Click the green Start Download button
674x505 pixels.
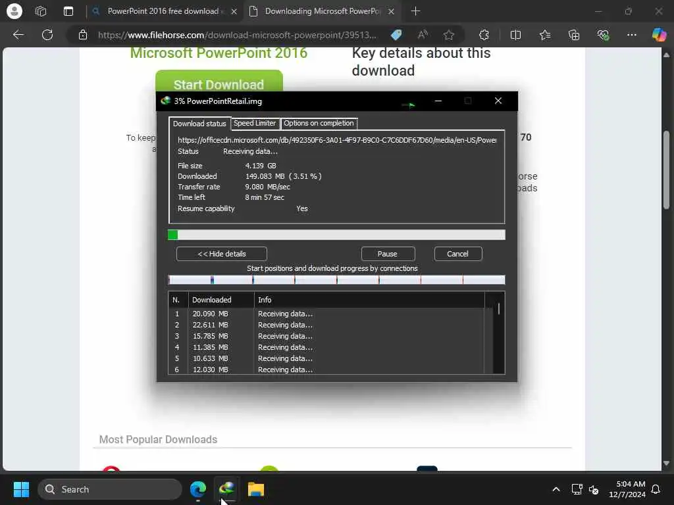click(219, 82)
